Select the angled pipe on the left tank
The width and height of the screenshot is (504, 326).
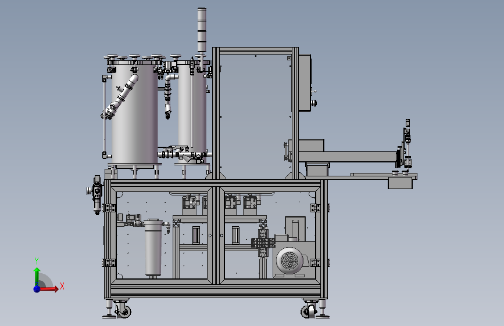coord(120,97)
